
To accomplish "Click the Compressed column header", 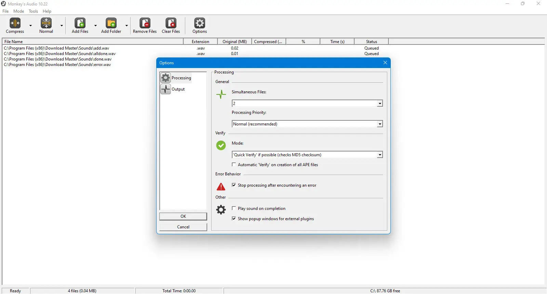I will coord(269,42).
